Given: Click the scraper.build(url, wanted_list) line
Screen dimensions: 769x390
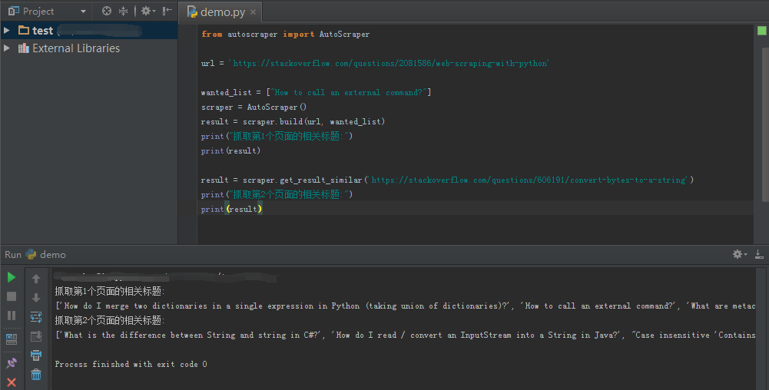Looking at the screenshot, I should tap(293, 121).
